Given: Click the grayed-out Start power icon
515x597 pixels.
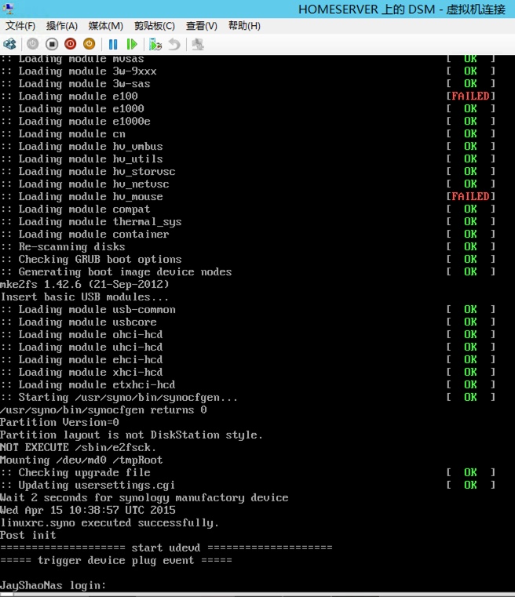Looking at the screenshot, I should [32, 44].
